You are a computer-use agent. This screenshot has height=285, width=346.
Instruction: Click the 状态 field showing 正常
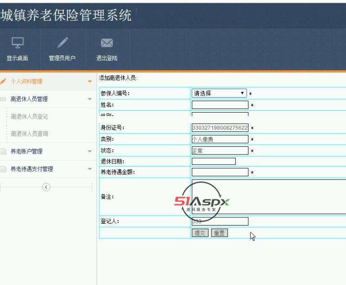coord(220,151)
